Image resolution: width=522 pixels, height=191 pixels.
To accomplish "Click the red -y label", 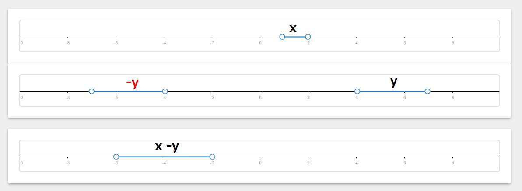I will (132, 83).
